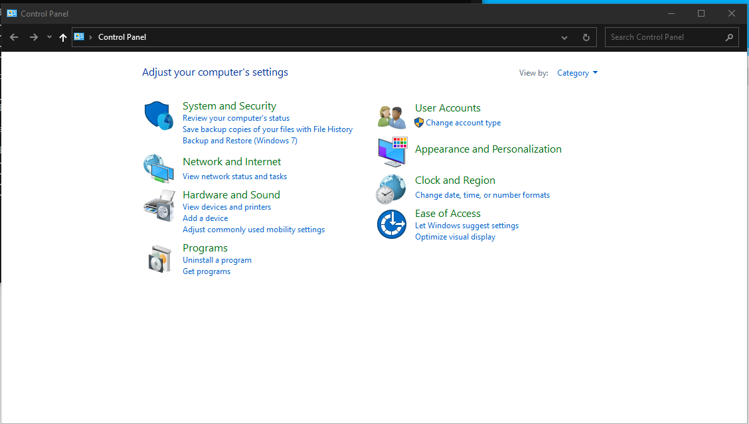Go forward with the right arrow

[x=33, y=37]
